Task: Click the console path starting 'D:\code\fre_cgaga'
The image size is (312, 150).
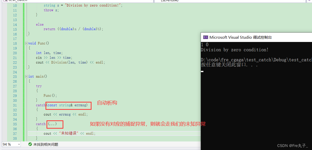Action: pyautogui.click(x=256, y=60)
